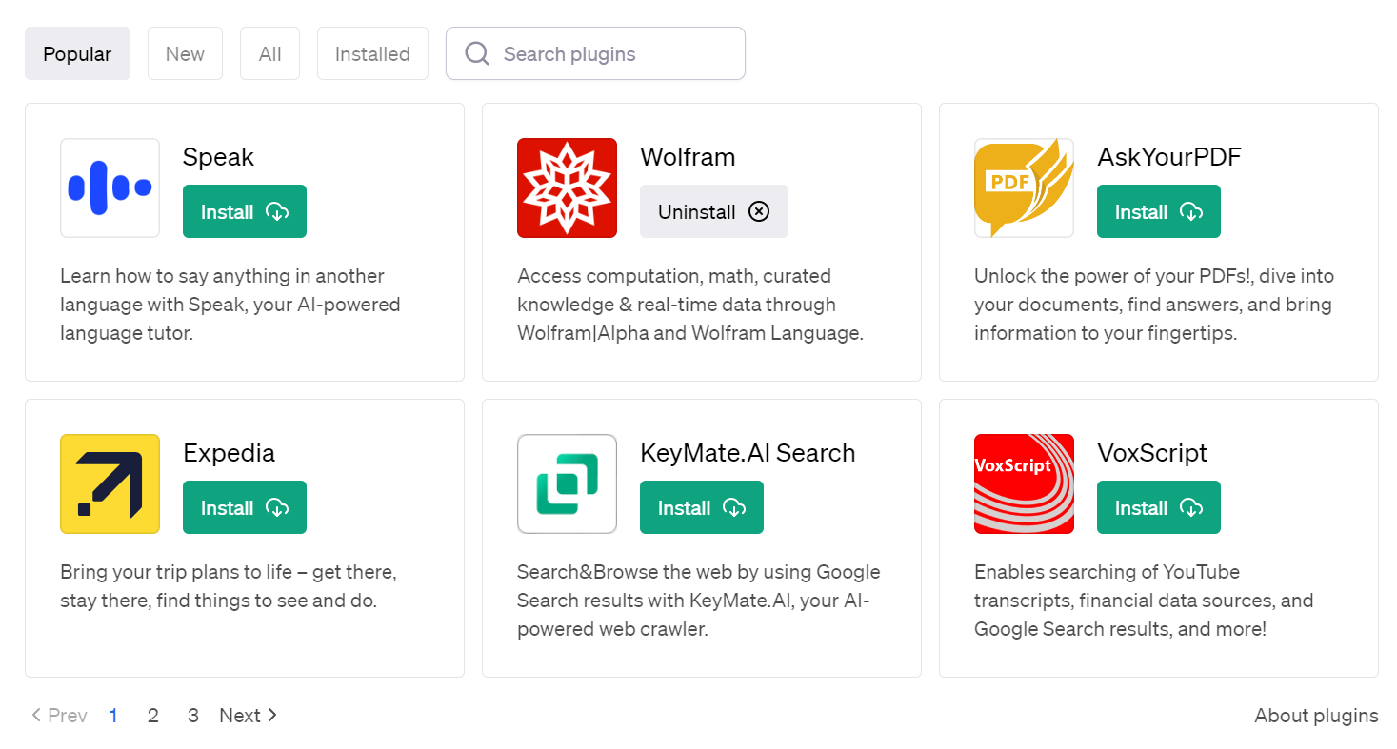The image size is (1397, 749).
Task: Switch to the New tab
Action: click(185, 53)
